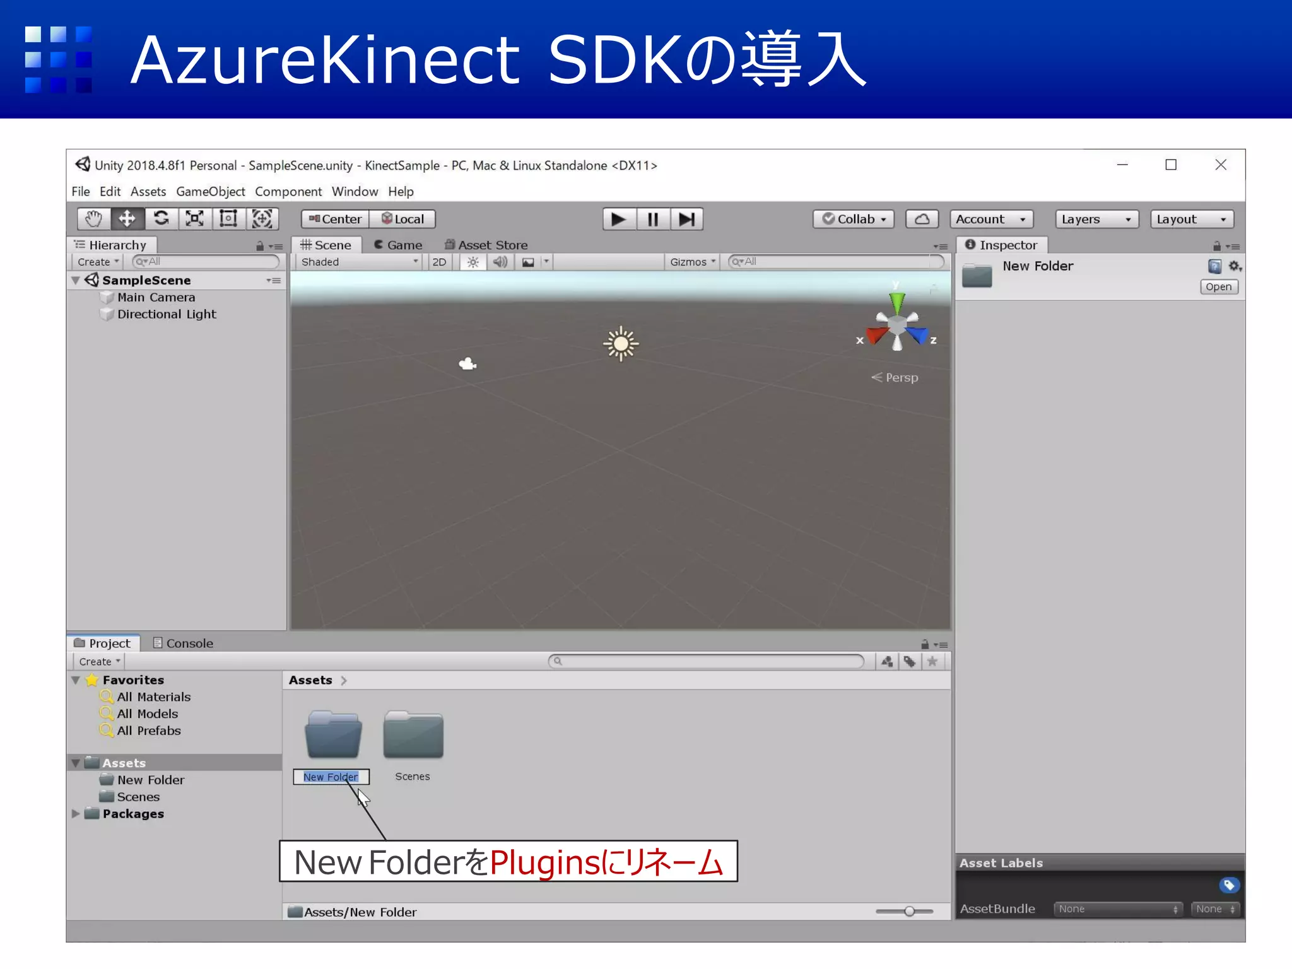1292x969 pixels.
Task: Search by Label icon in Project
Action: click(x=910, y=661)
